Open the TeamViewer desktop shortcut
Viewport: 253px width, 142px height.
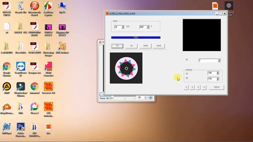[x=21, y=66]
